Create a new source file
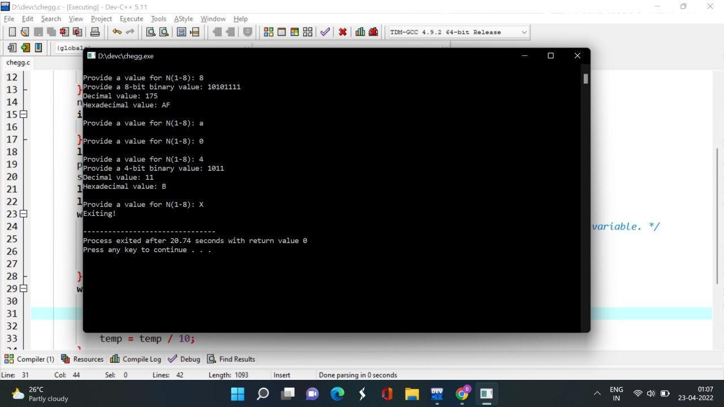The image size is (724, 407). pyautogui.click(x=12, y=32)
